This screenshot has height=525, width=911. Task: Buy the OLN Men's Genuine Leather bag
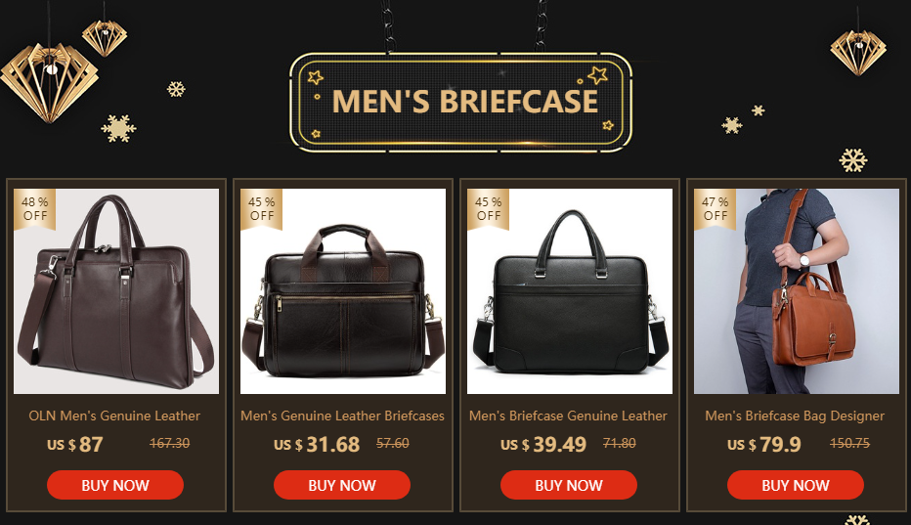coord(115,485)
